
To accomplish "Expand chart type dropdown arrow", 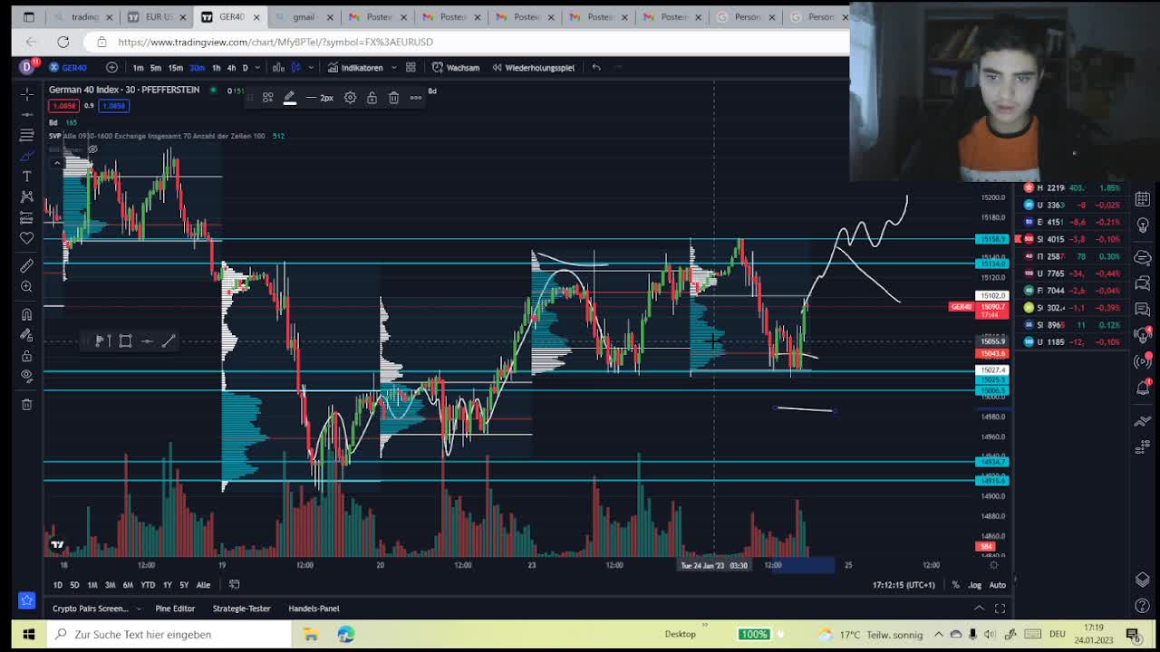I will click(311, 67).
